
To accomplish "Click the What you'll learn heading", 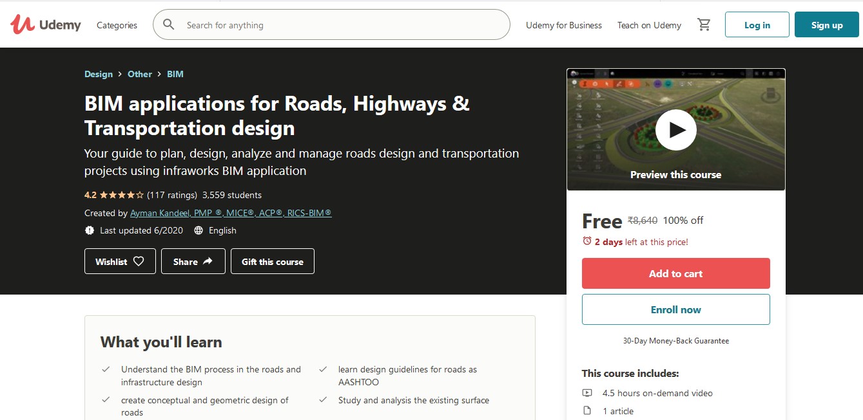I will coord(161,342).
